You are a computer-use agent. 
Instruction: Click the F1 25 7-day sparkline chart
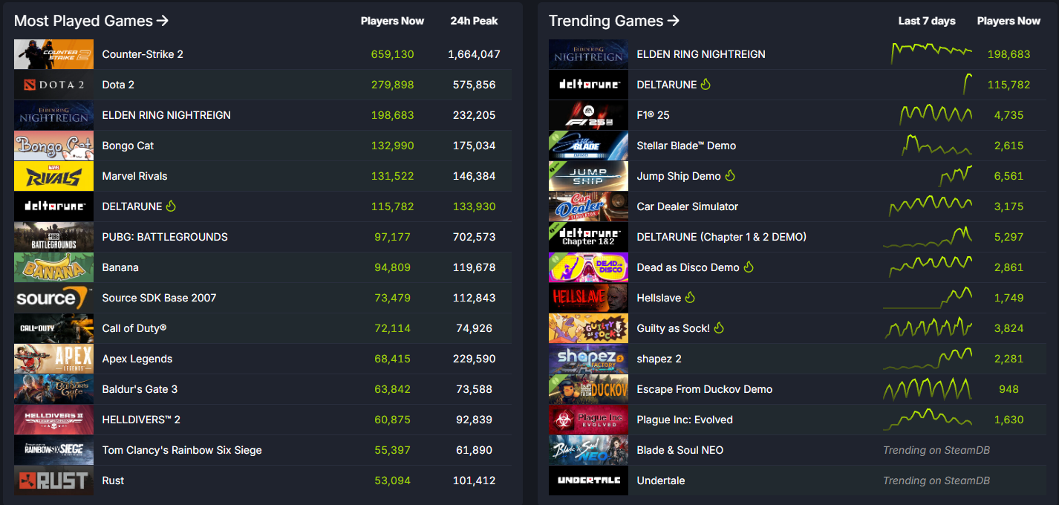click(x=936, y=114)
